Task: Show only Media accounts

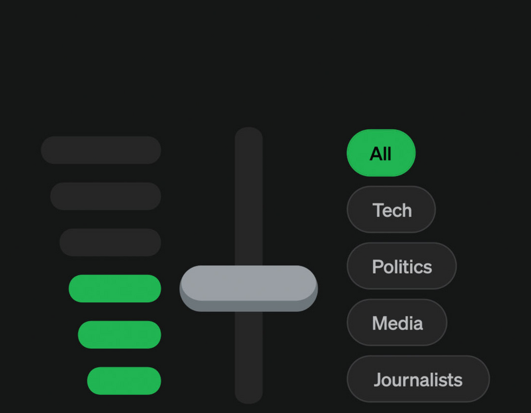Action: [396, 323]
